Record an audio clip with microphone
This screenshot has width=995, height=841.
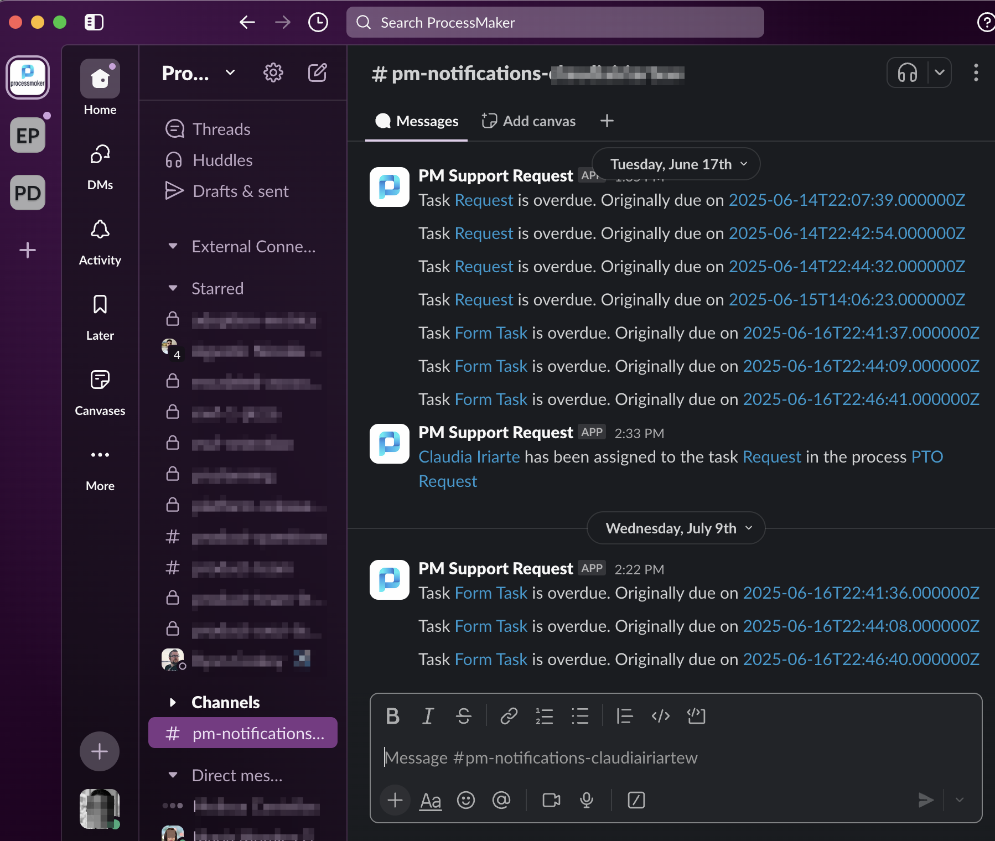tap(587, 800)
